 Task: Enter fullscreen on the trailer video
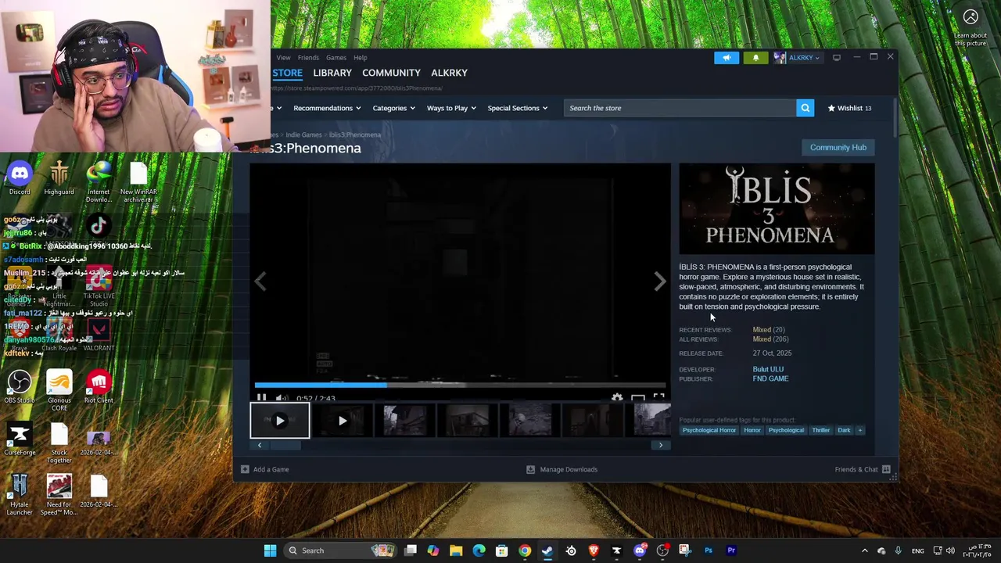tap(658, 398)
